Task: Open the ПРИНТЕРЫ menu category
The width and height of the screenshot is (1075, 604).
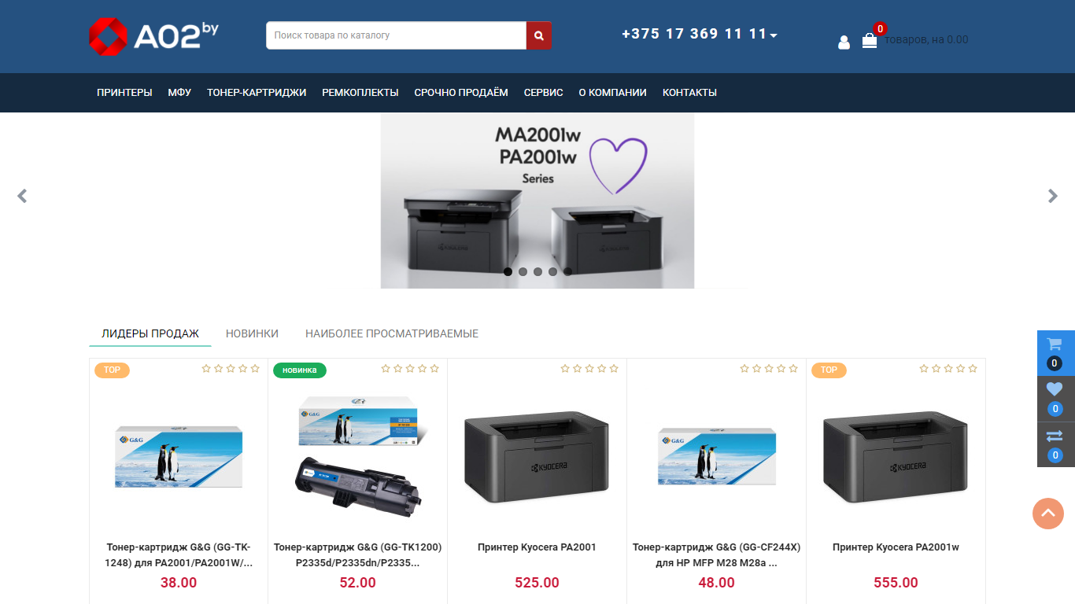Action: (x=124, y=93)
